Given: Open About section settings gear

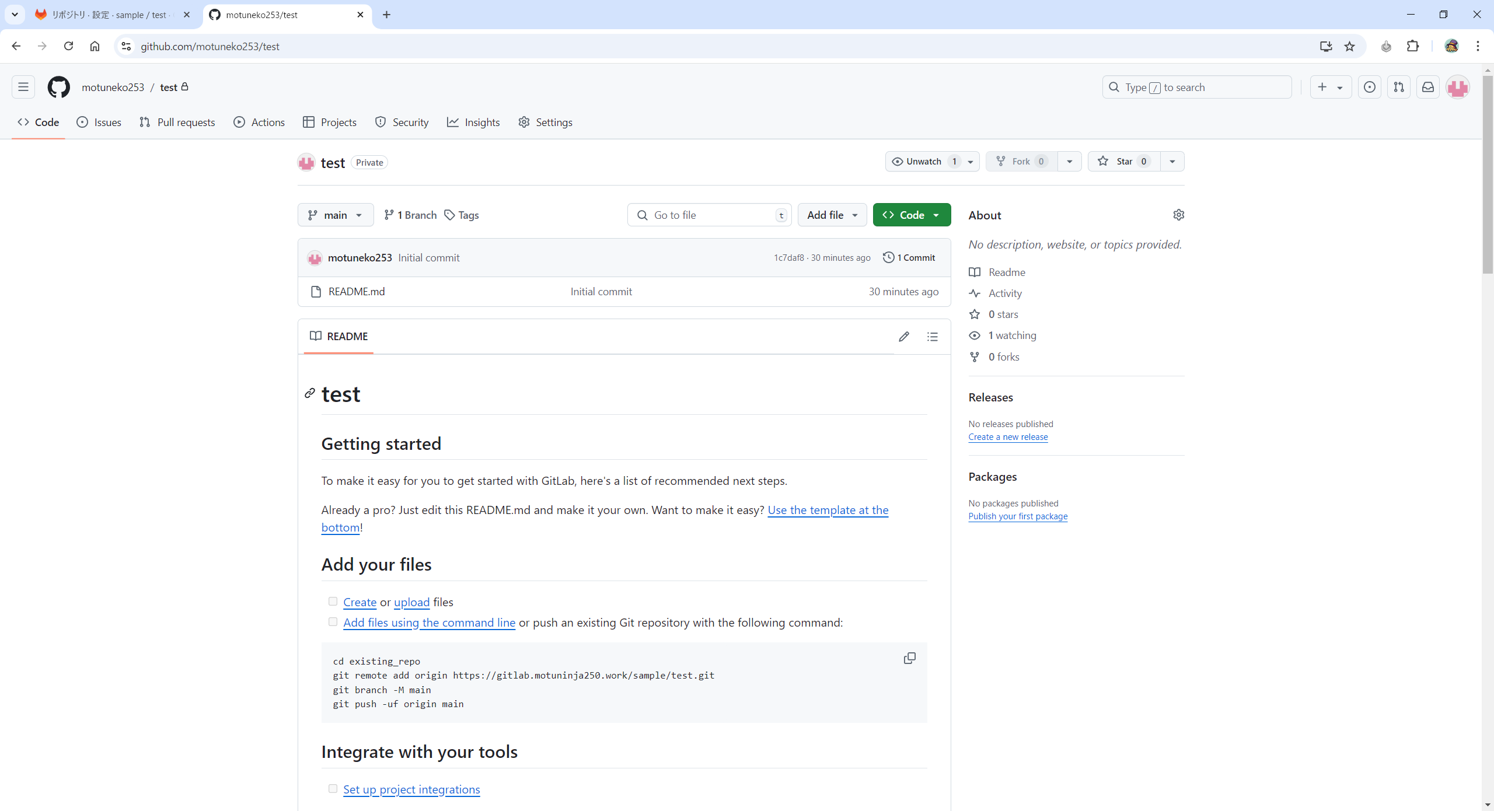Looking at the screenshot, I should click(1178, 215).
